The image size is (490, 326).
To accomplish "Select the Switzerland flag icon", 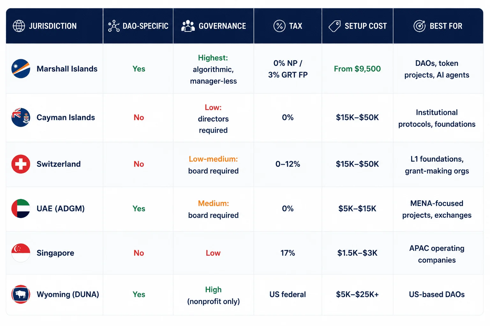I will [21, 164].
